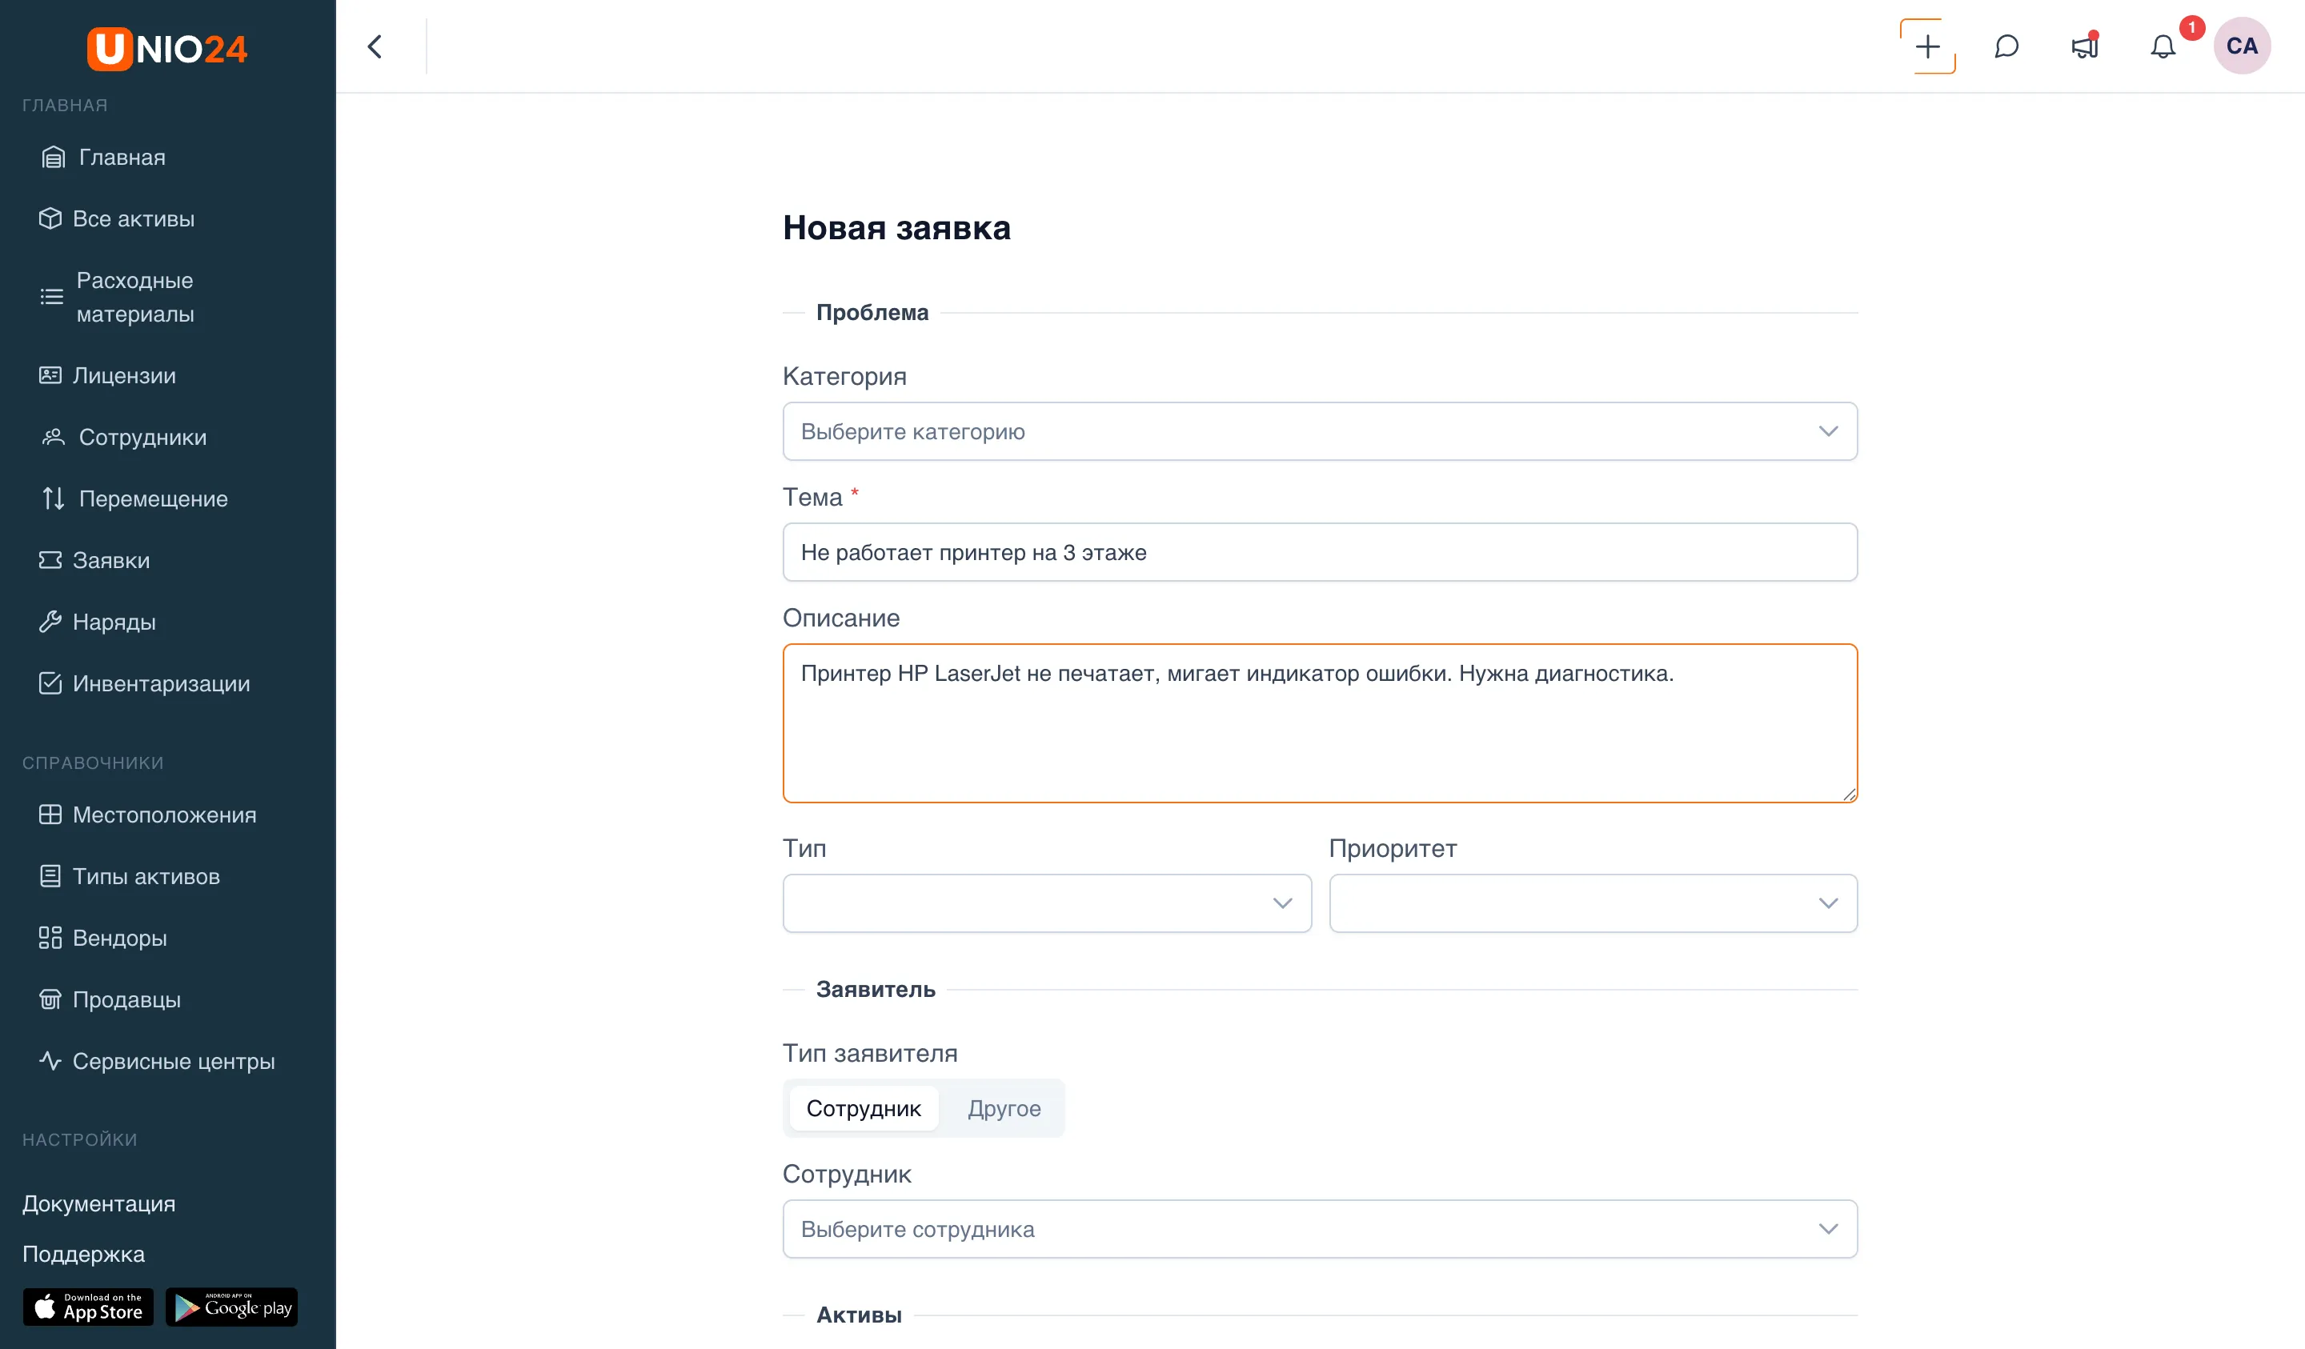Image resolution: width=2305 pixels, height=1349 pixels.
Task: Open the Тип dropdown
Action: pyautogui.click(x=1046, y=903)
